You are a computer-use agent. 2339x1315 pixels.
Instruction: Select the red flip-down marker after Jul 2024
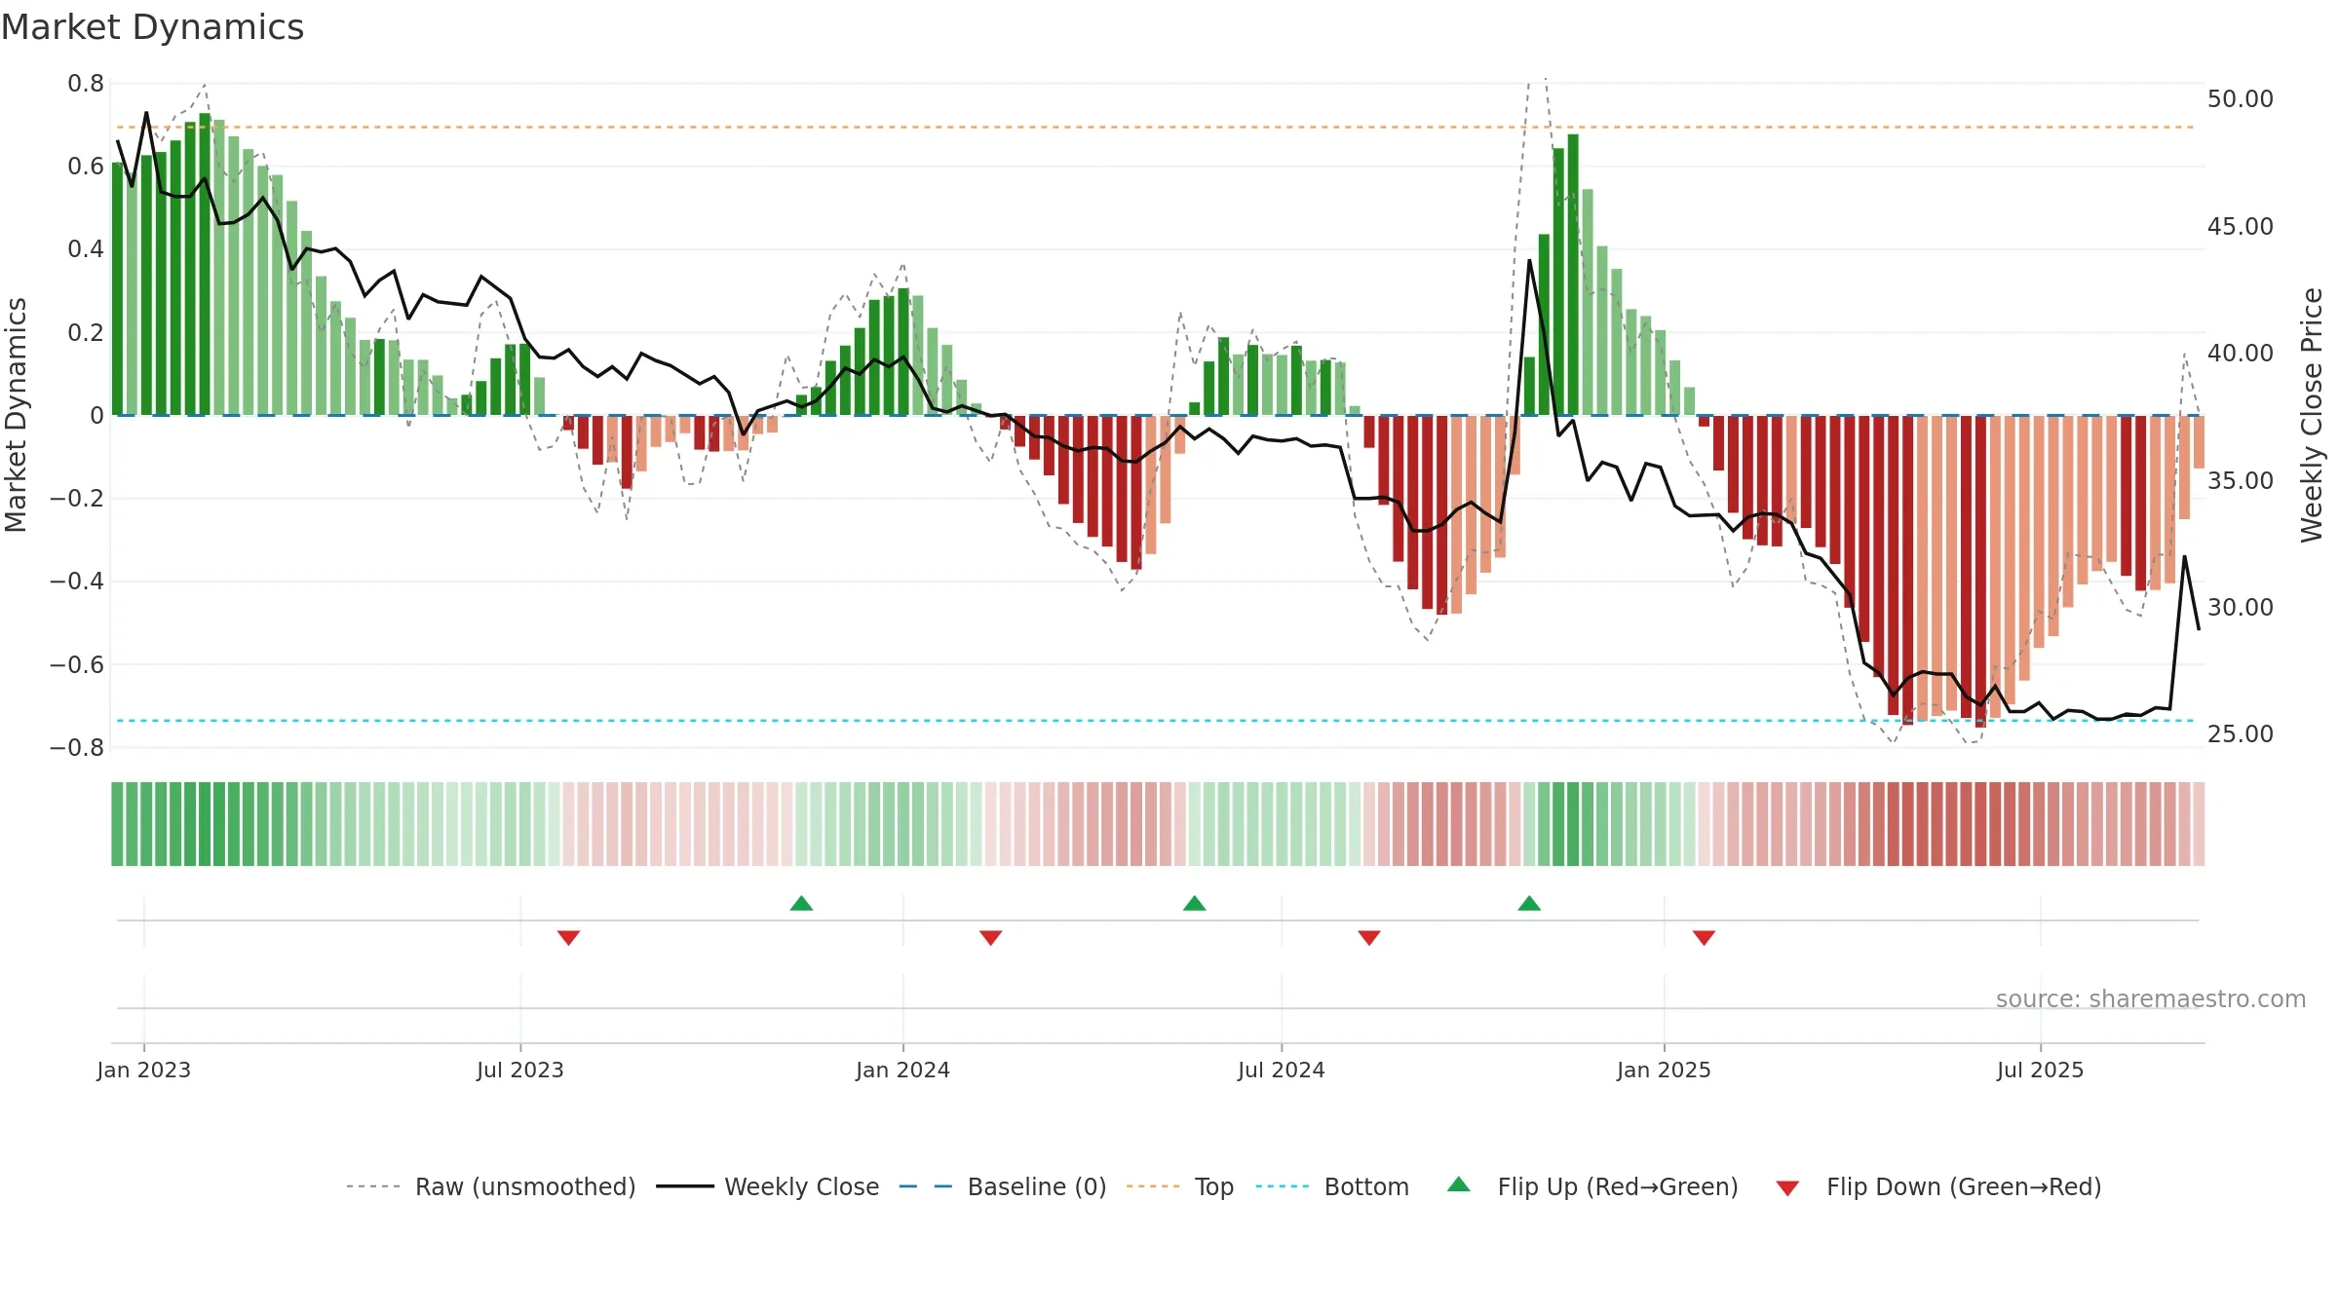1369,937
